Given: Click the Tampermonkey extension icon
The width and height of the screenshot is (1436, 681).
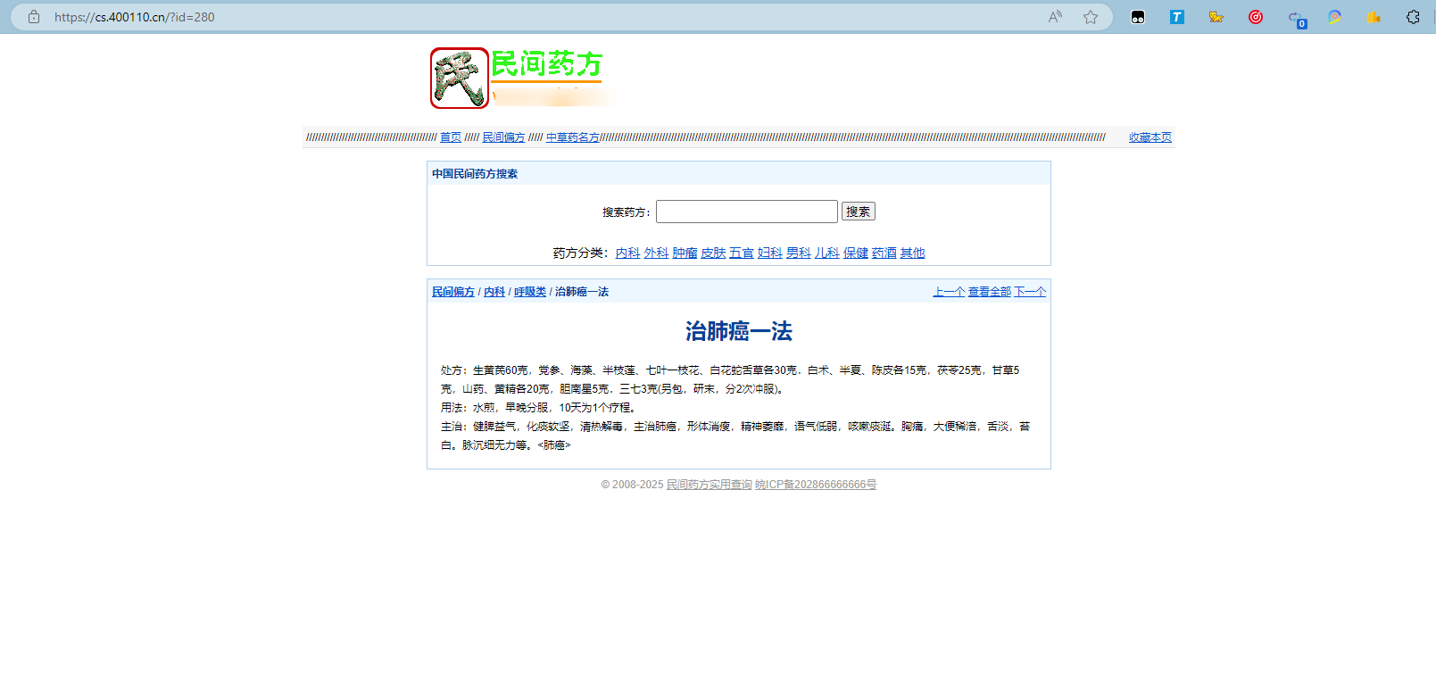Looking at the screenshot, I should coord(1138,17).
